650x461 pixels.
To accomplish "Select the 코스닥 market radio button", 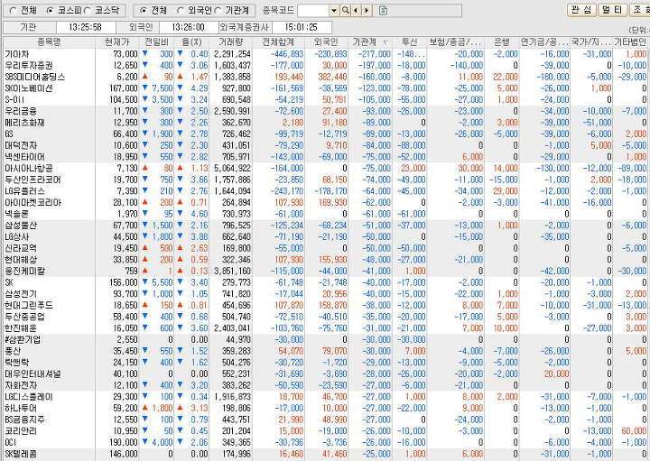I will tap(88, 10).
